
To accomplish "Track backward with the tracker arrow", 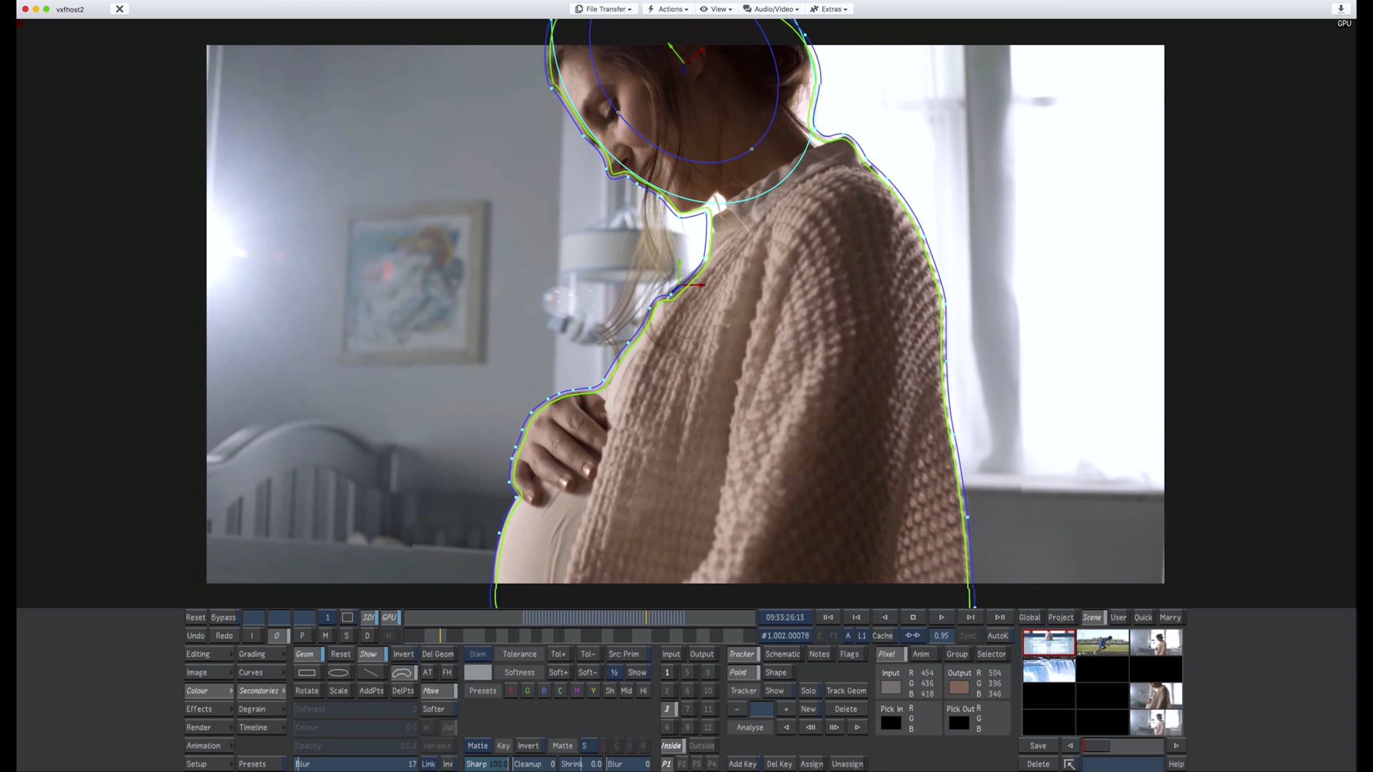I will click(x=787, y=727).
